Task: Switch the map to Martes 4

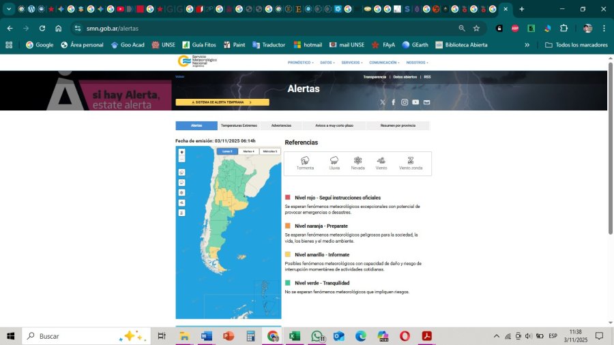Action: click(x=248, y=151)
